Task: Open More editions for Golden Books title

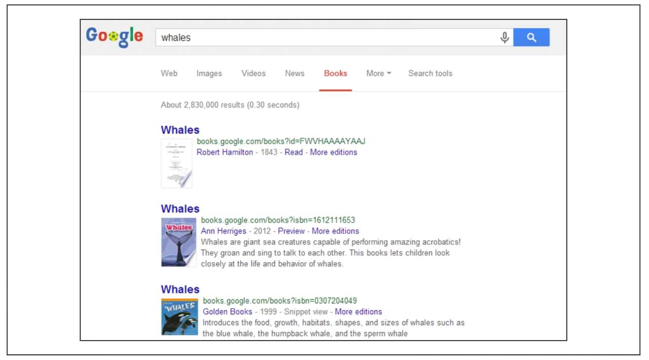Action: pyautogui.click(x=358, y=311)
